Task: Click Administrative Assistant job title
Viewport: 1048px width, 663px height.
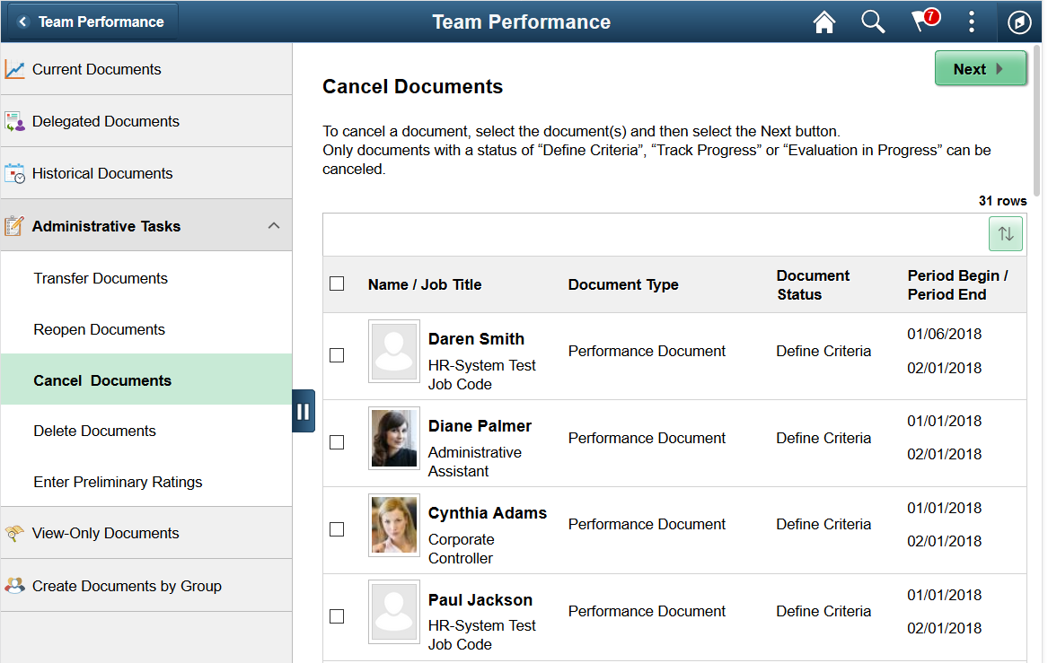Action: [x=474, y=462]
